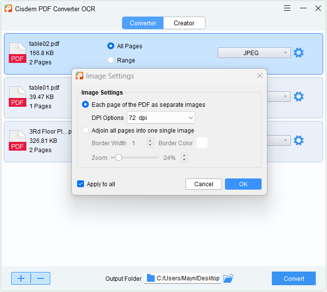Minimize the Cisdem PDF Converter window
The width and height of the screenshot is (327, 292).
click(303, 8)
